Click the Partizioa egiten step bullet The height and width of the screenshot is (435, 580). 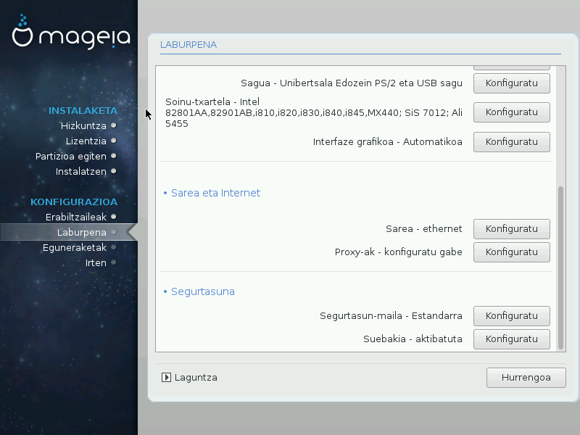(x=113, y=157)
